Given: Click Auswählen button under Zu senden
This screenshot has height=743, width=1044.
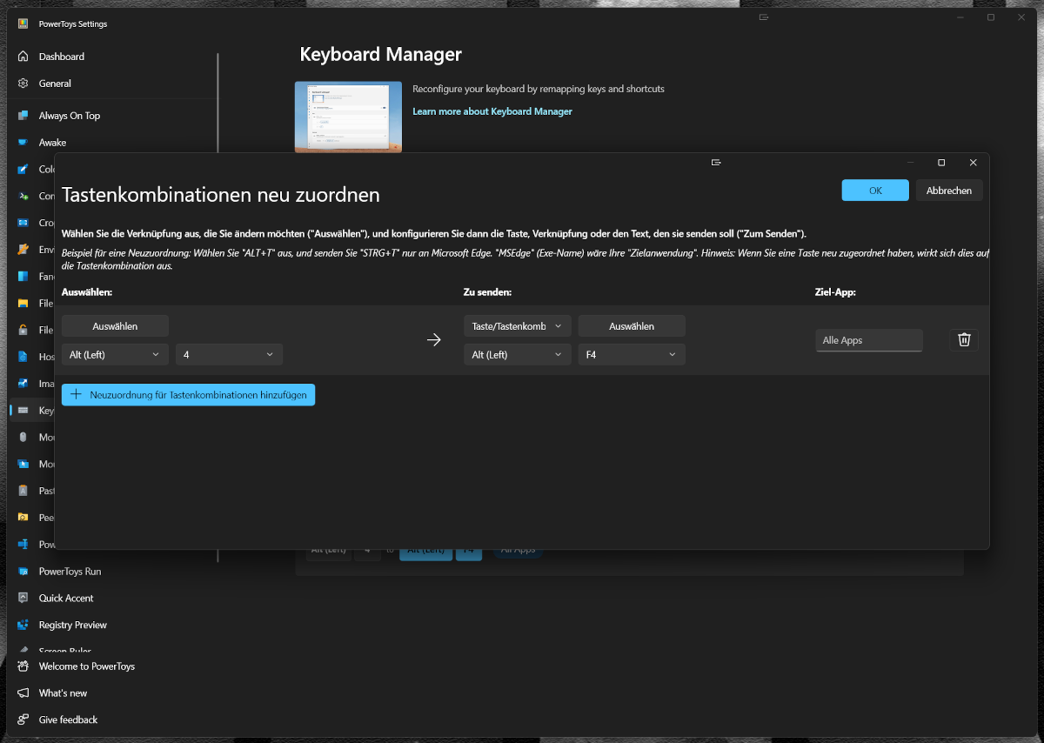Looking at the screenshot, I should tap(632, 326).
